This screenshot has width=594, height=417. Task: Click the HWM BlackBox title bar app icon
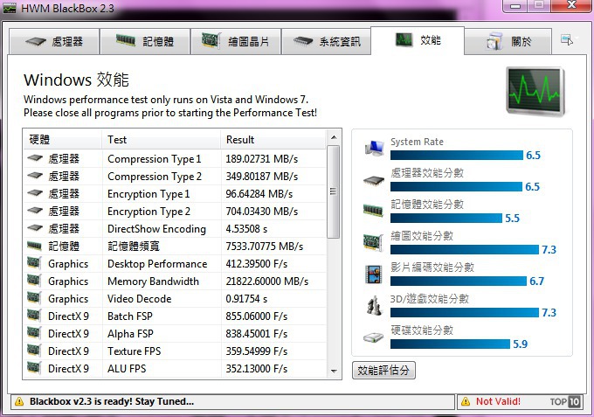10,8
